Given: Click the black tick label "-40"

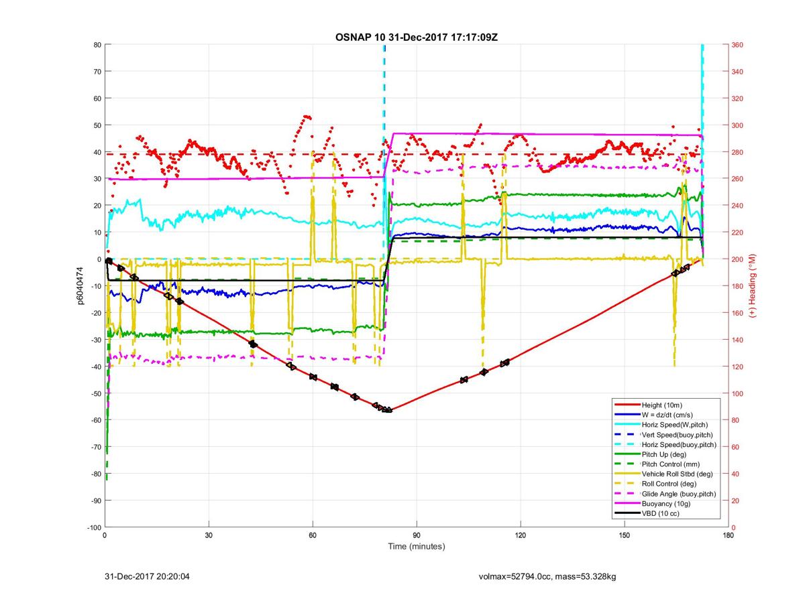Looking at the screenshot, I should coord(95,367).
